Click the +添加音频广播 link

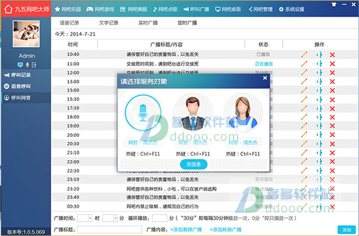pos(186,229)
